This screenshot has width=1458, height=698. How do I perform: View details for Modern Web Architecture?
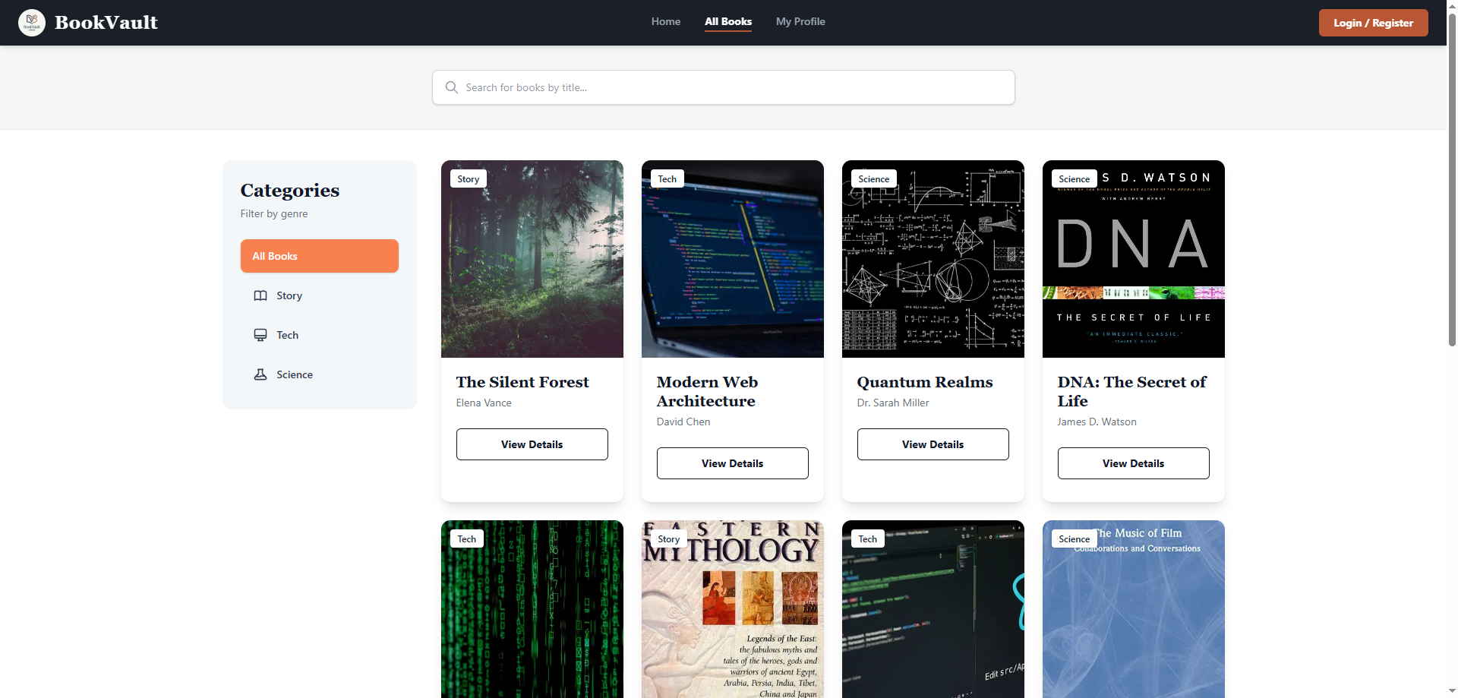coord(733,463)
